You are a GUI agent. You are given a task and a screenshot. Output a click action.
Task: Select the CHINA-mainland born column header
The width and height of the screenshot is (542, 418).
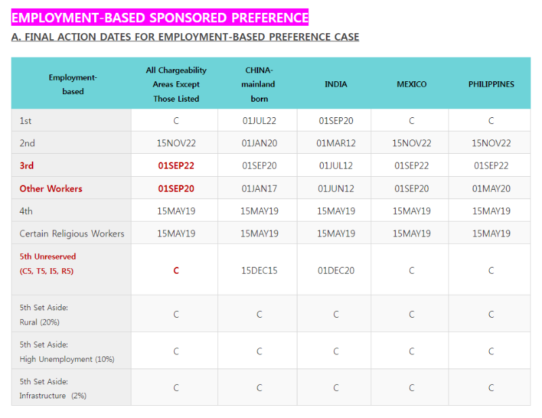click(x=259, y=85)
